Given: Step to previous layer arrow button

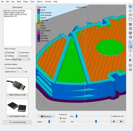Looking at the screenshot, I should click(113, 121).
